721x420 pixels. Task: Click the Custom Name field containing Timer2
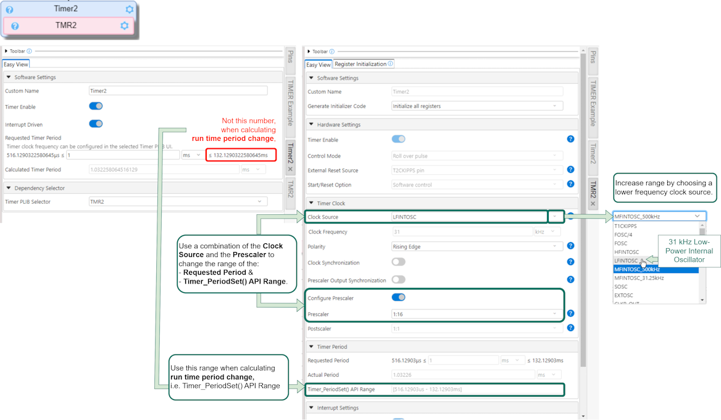[178, 91]
